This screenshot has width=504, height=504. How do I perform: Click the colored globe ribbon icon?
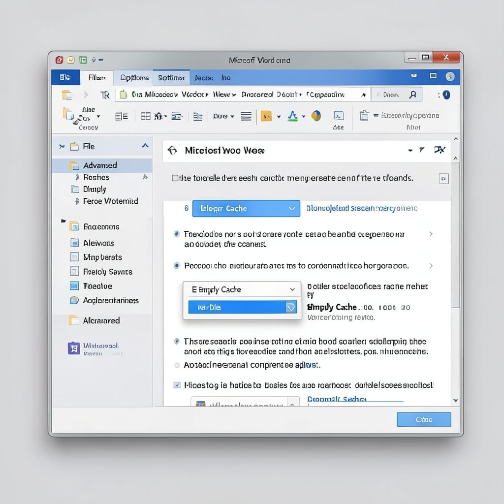pyautogui.click(x=316, y=116)
